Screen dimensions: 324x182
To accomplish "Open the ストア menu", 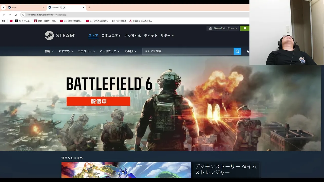I will pos(93,36).
